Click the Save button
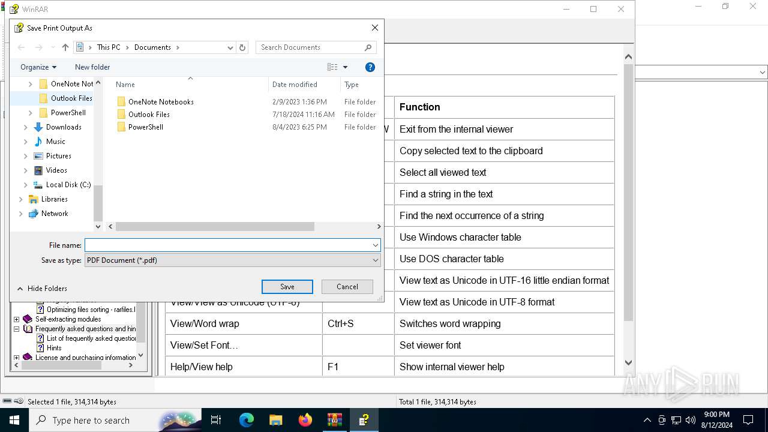The height and width of the screenshot is (432, 768). [287, 287]
